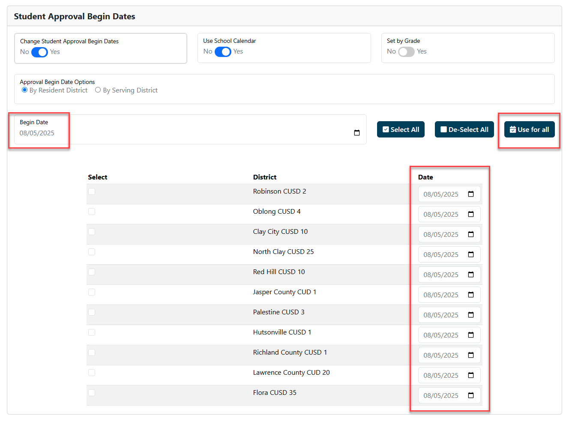569x424 pixels.
Task: Select By Serving District radio option
Action: tap(98, 90)
